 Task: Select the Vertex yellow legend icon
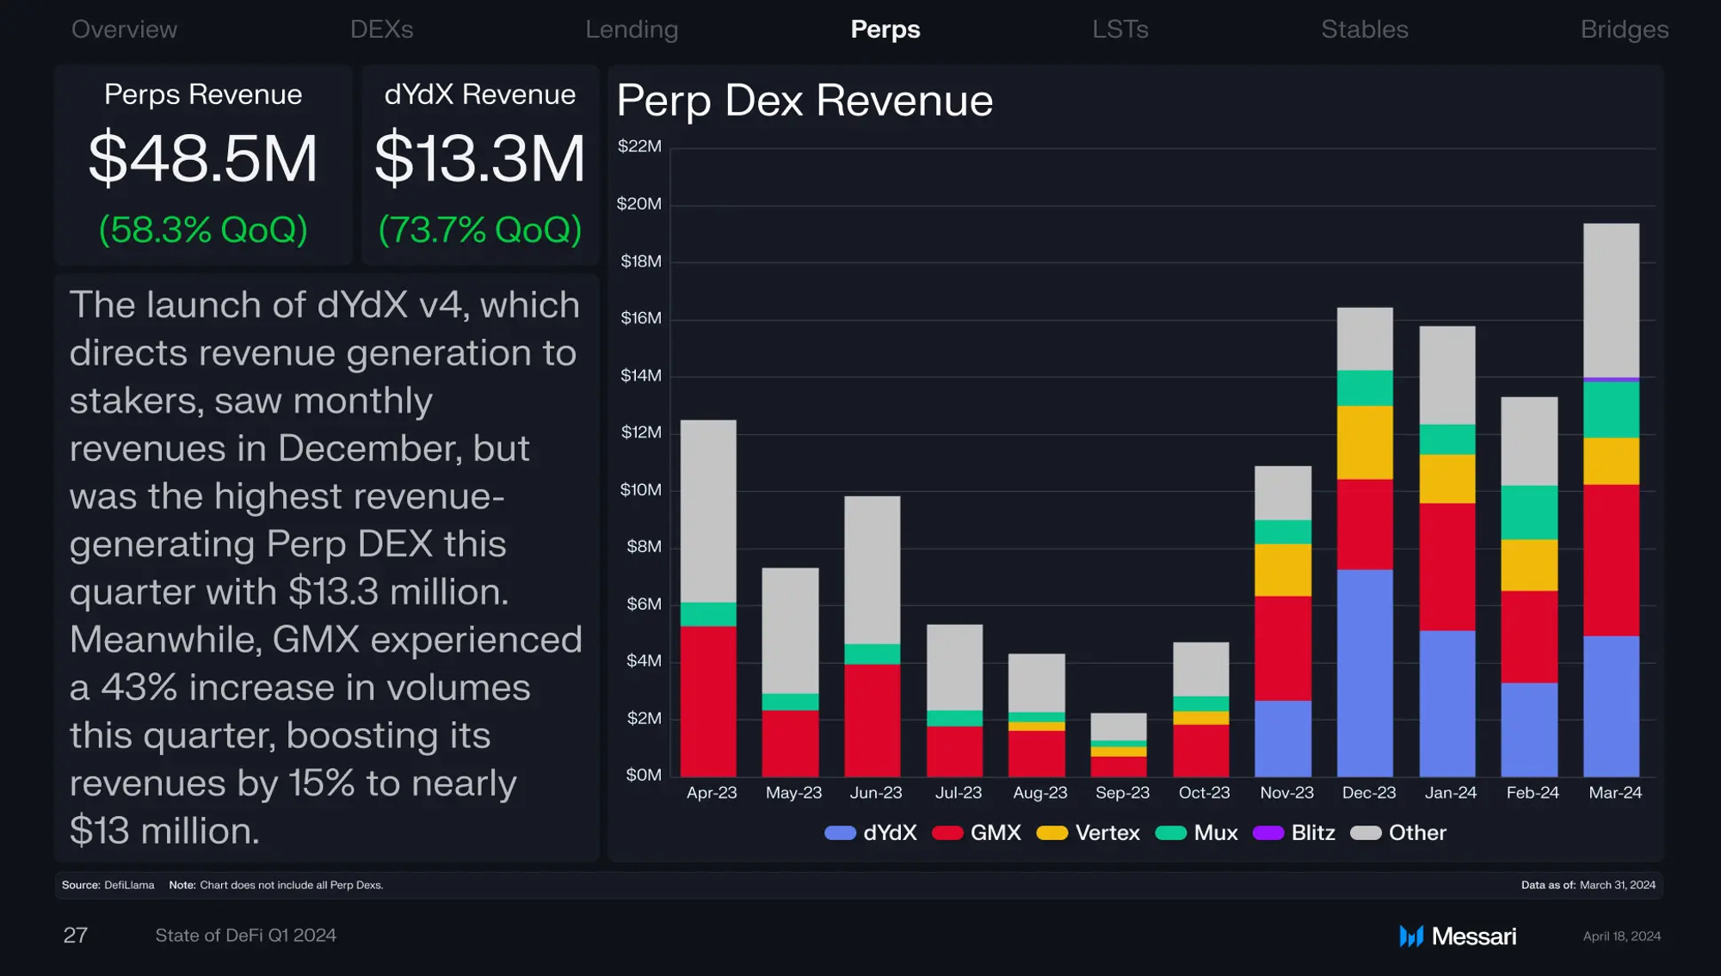(x=1053, y=832)
